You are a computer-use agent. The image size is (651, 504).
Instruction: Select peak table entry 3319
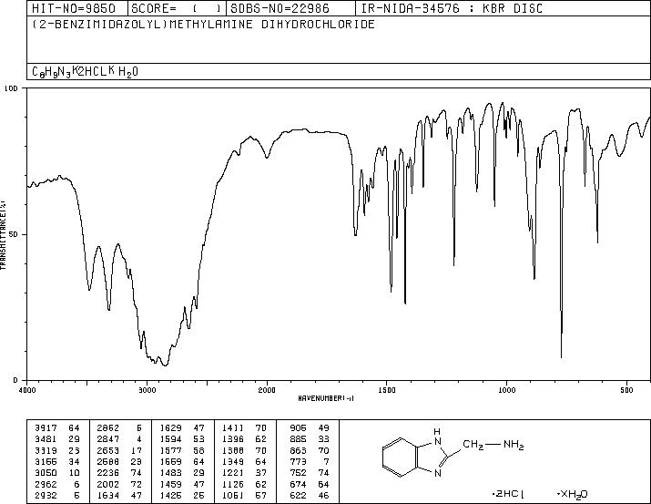point(57,450)
